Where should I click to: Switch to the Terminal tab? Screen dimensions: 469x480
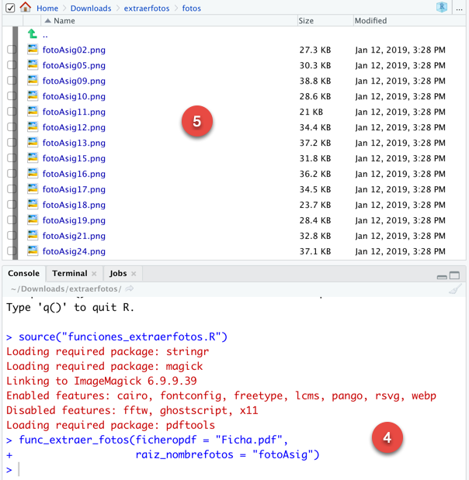coord(70,274)
